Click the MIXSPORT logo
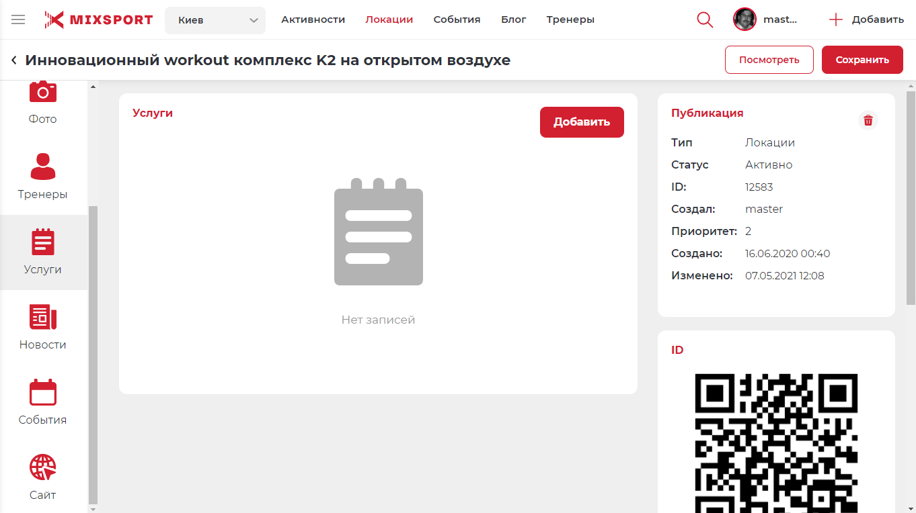Screen dimensions: 916x513 pos(99,20)
